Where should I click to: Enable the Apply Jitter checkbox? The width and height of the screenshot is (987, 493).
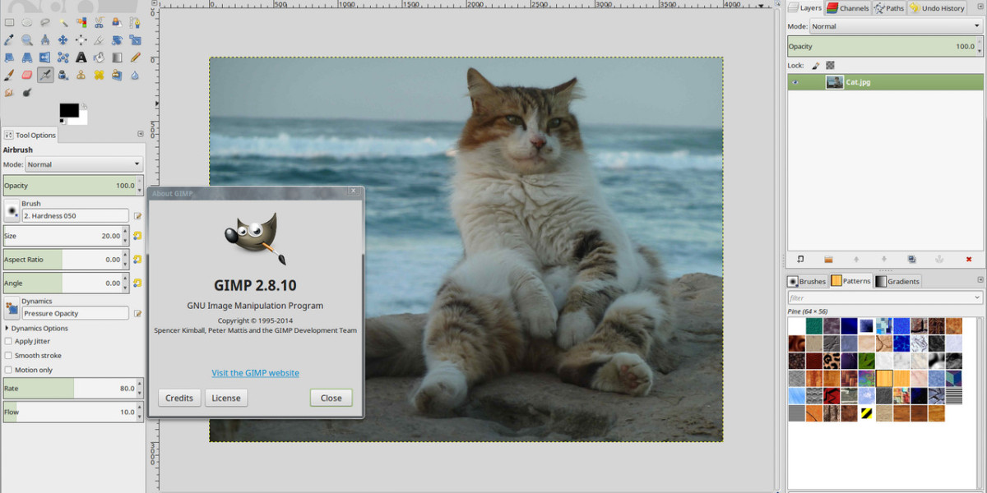point(8,341)
